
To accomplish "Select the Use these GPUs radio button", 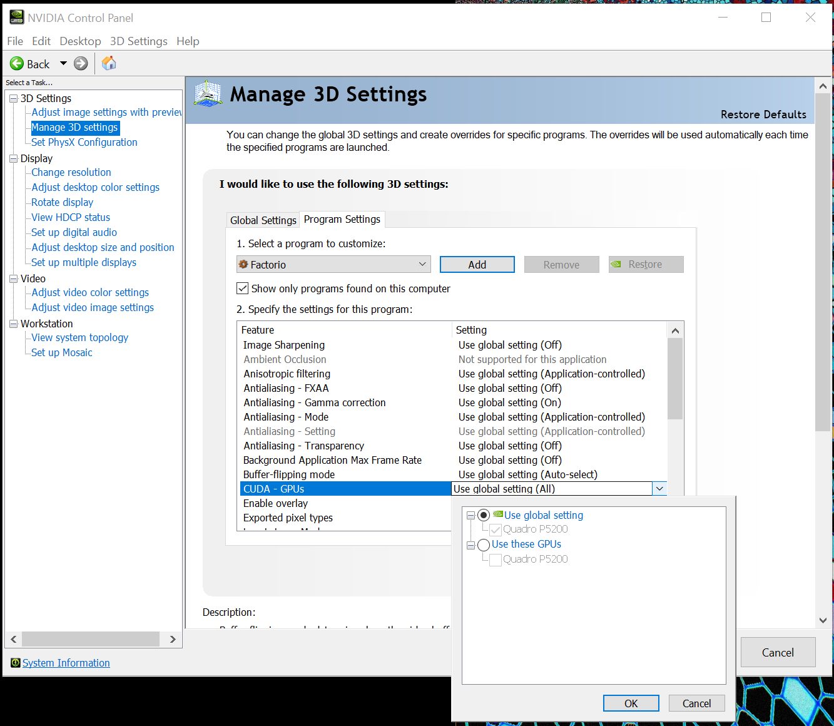I will [x=484, y=545].
